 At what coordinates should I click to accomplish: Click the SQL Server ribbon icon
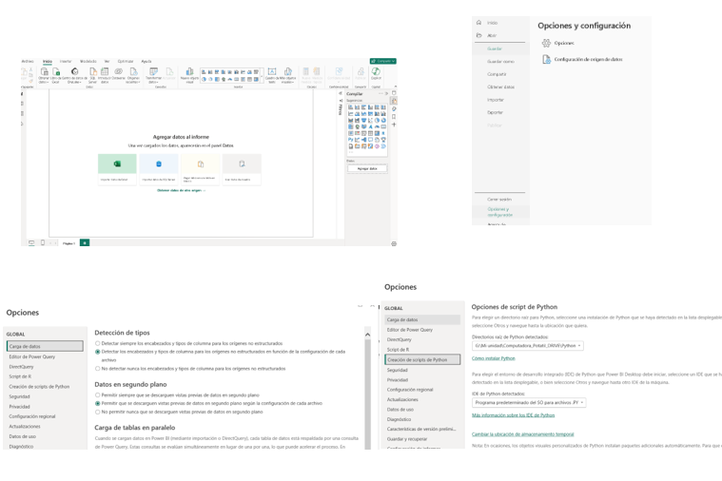[x=93, y=72]
